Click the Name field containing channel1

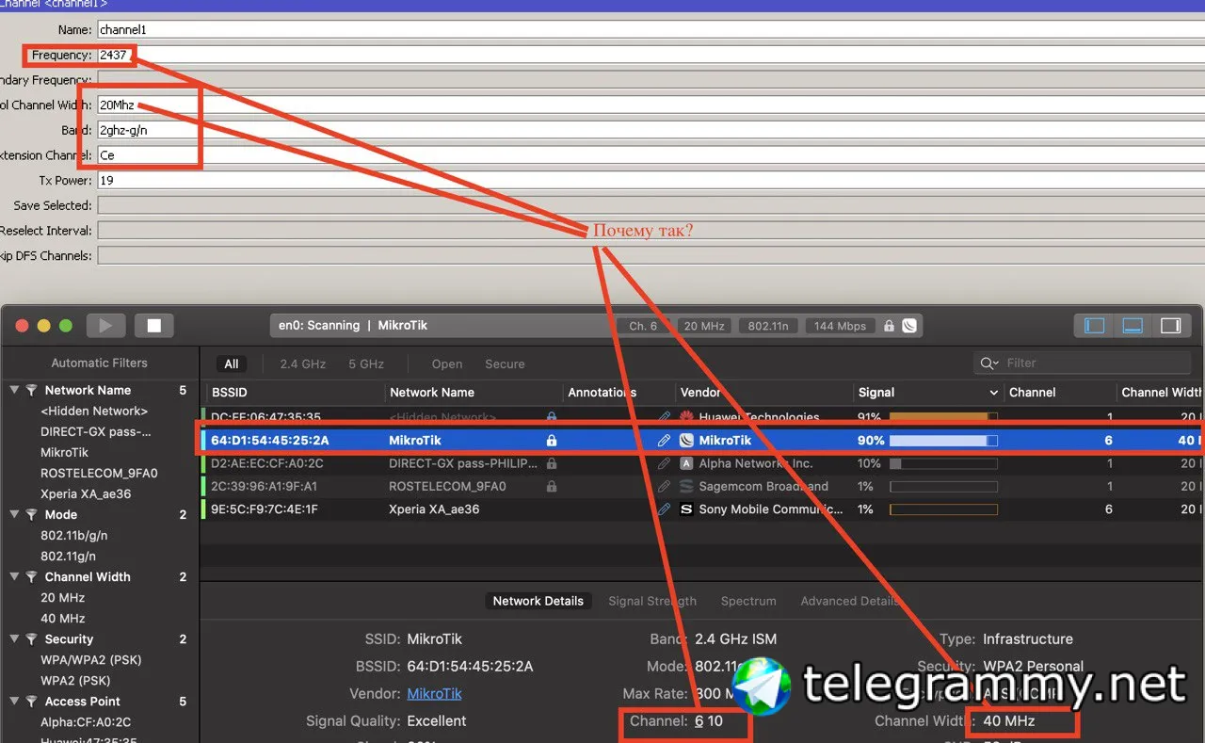tap(651, 30)
